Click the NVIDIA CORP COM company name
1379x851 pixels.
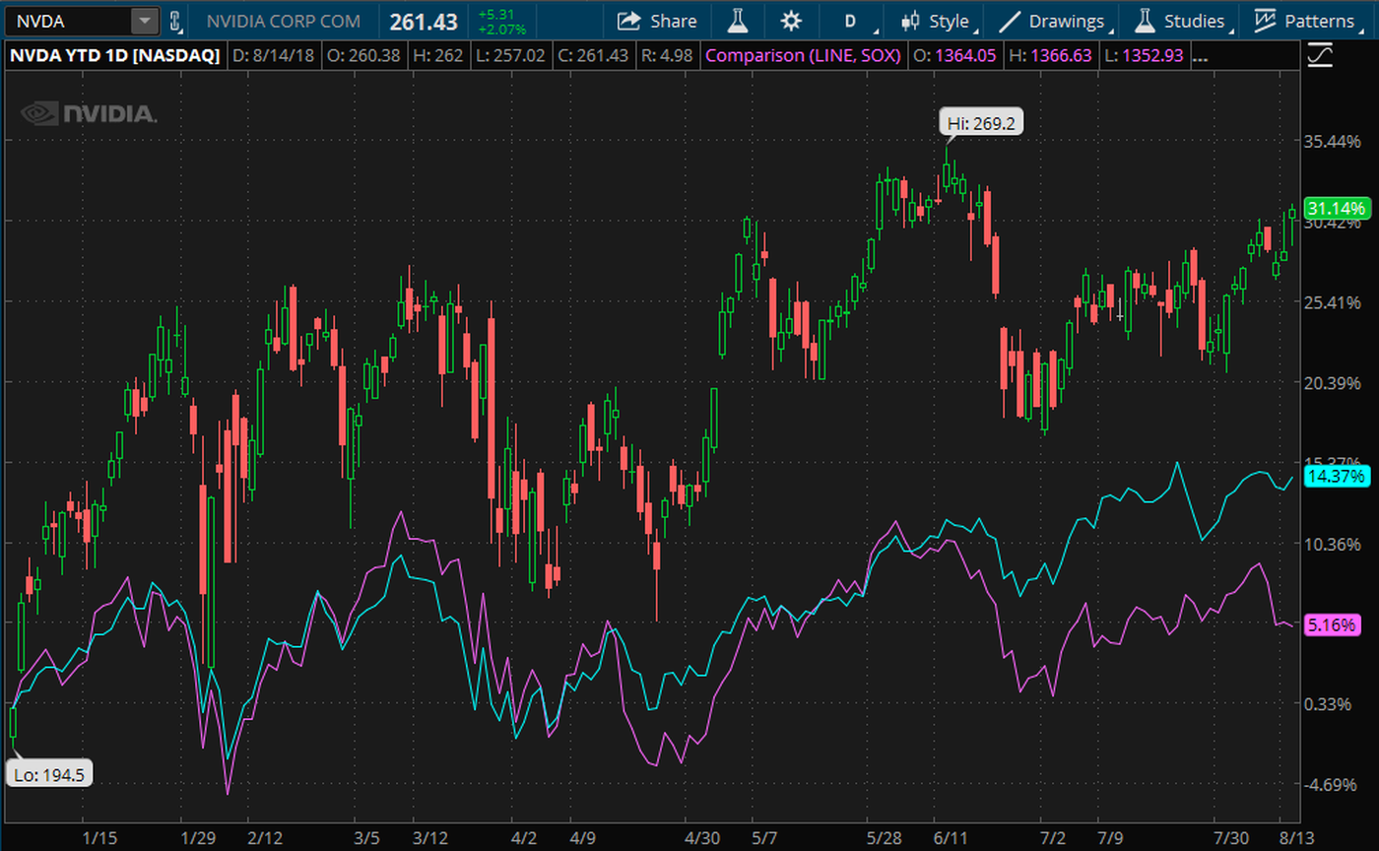pyautogui.click(x=284, y=21)
